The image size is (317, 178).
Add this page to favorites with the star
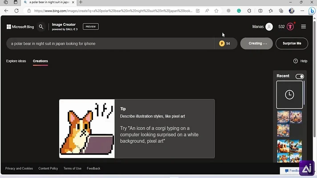coord(216,11)
